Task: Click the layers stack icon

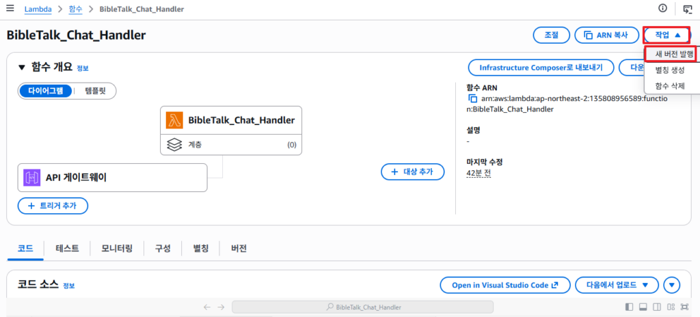Action: (x=174, y=144)
